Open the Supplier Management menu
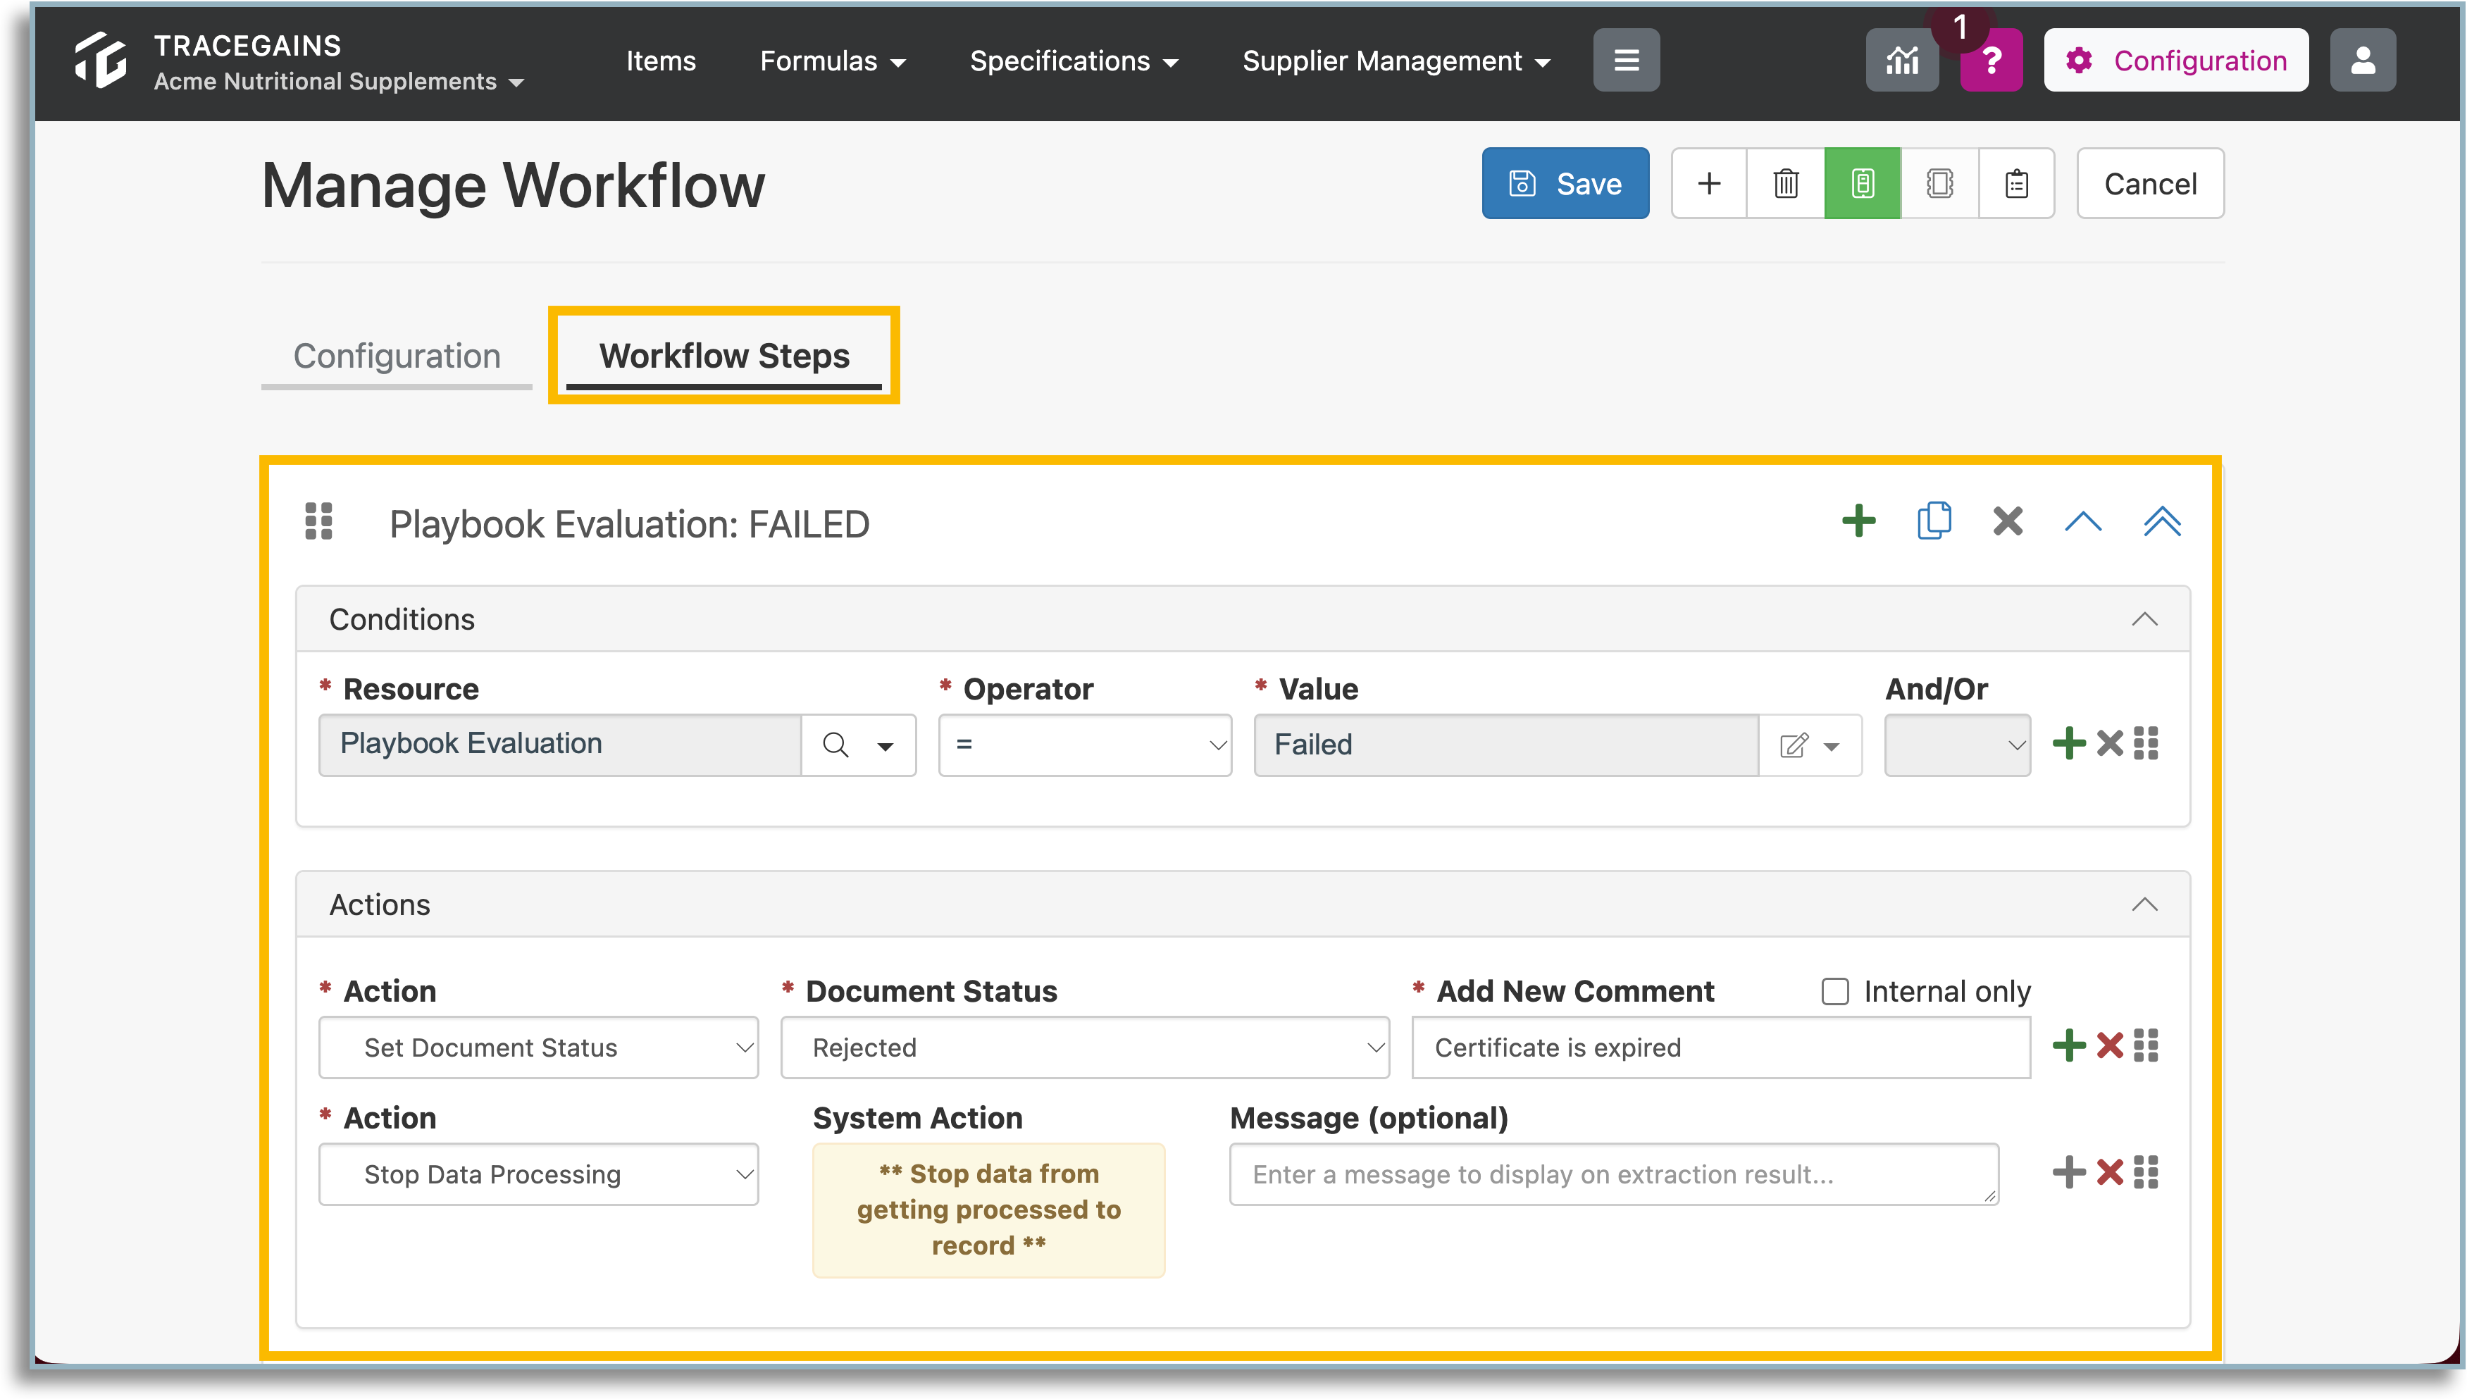 (x=1396, y=61)
